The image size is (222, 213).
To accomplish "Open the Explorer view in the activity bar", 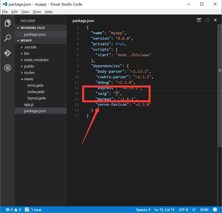I will click(x=8, y=23).
